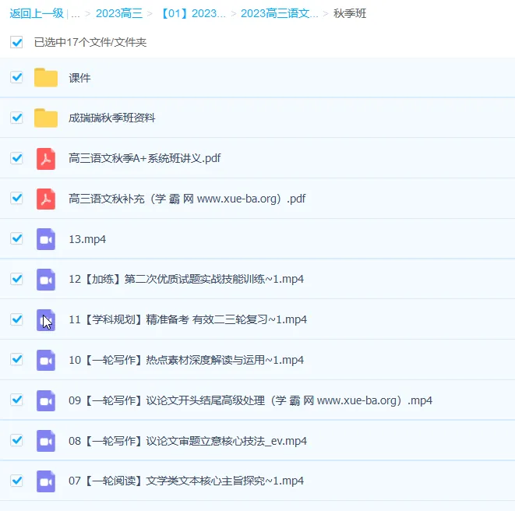Open the 【01】2023... breadcrumb folder
Screen dimensions: 515x511
(191, 13)
